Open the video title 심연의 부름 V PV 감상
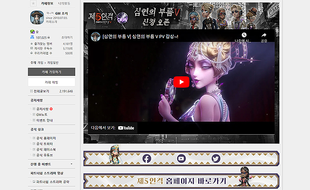Screen dimensions: 310x190 (140, 36)
